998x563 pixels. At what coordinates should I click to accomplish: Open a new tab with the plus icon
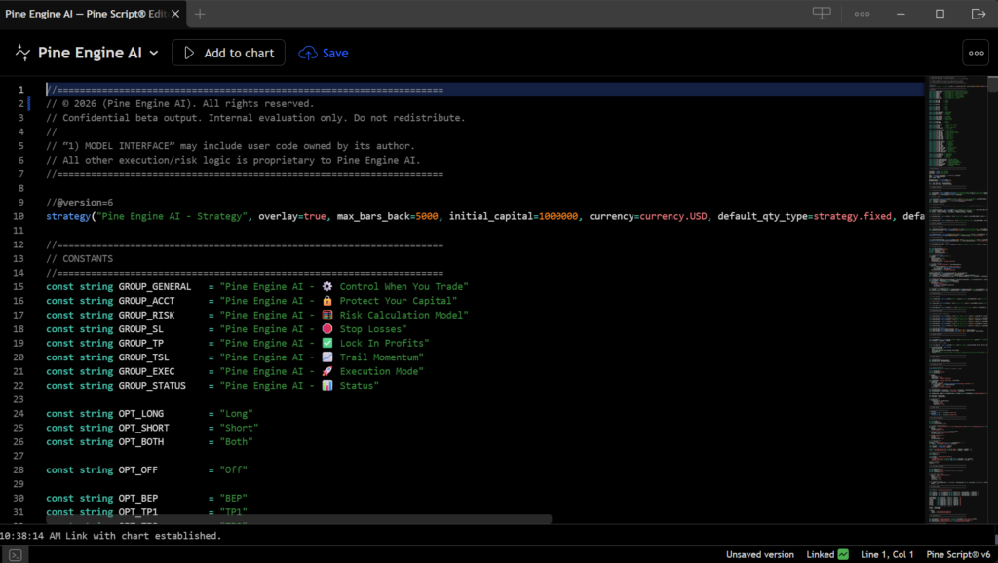200,14
